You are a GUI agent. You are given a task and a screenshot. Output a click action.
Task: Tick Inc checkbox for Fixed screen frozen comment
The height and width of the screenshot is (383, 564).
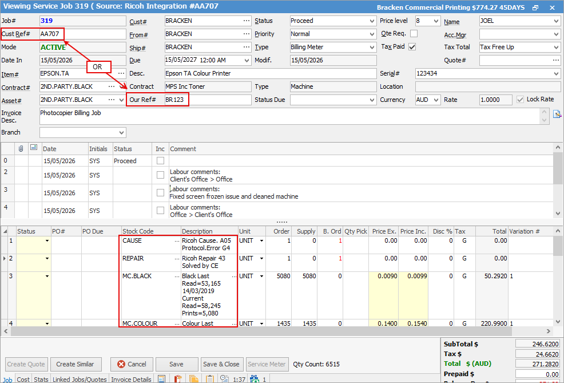(160, 193)
